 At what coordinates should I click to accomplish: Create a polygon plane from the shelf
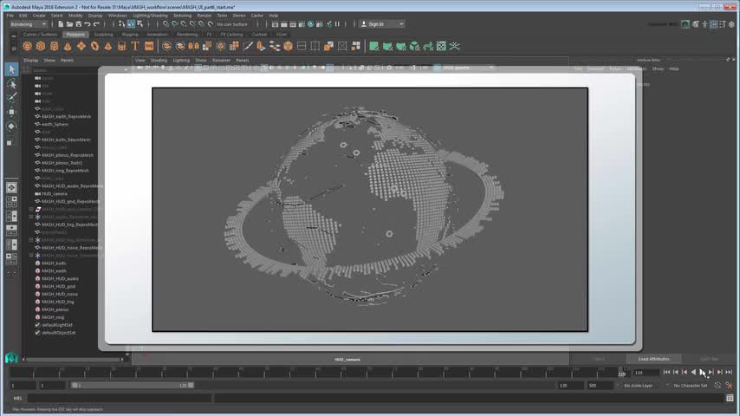click(x=81, y=46)
